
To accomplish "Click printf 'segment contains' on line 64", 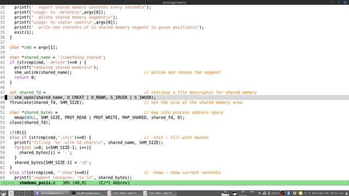I will (73, 177).
